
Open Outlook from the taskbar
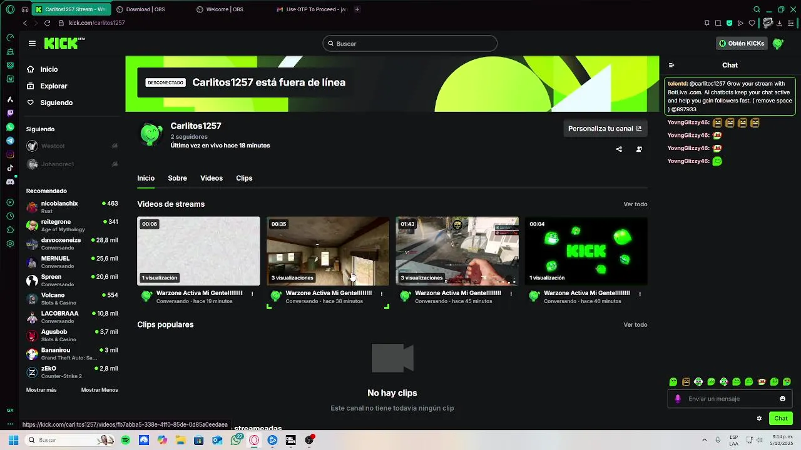click(217, 440)
